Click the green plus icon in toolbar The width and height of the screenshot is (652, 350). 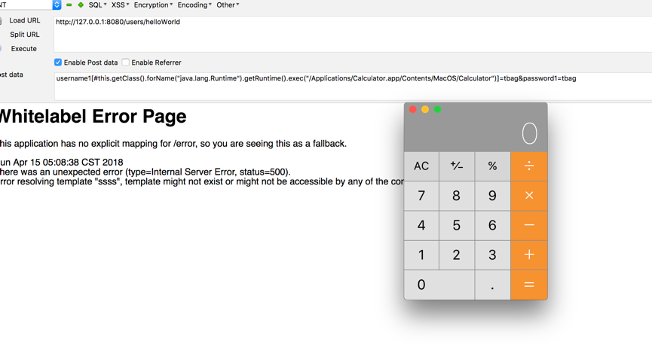81,5
